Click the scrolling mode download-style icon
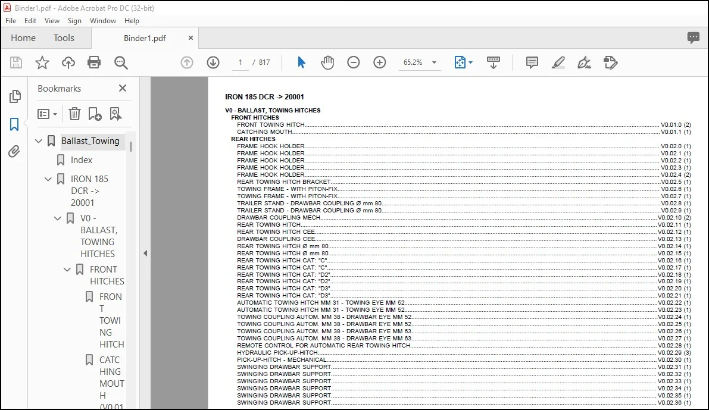 (494, 62)
